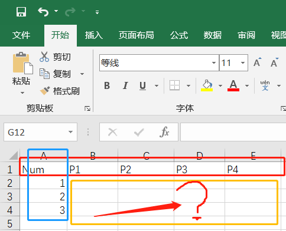286x231 pixels.
Task: Apply red font color
Action: click(233, 85)
